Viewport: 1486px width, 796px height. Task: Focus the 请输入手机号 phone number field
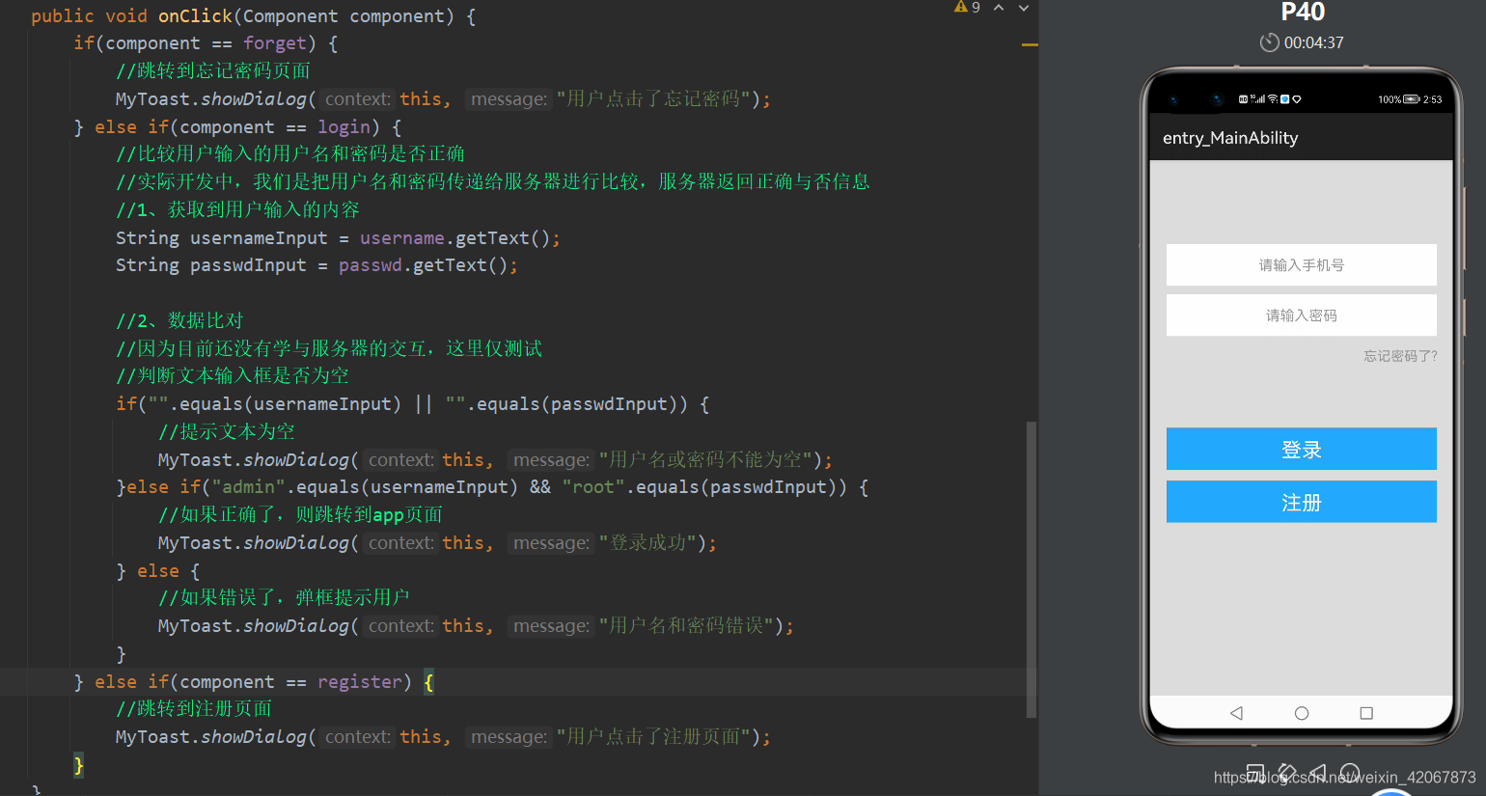[x=1302, y=264]
